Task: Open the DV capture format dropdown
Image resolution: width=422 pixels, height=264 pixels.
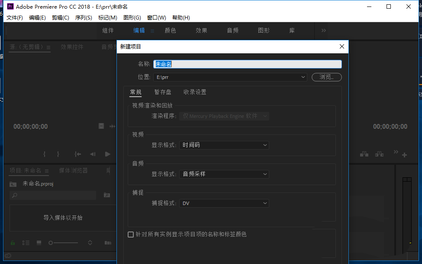Action: pyautogui.click(x=224, y=203)
